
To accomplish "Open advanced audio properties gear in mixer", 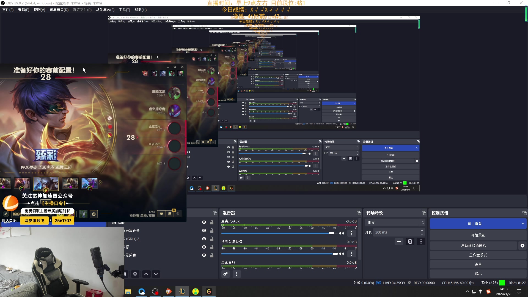I will [226, 274].
